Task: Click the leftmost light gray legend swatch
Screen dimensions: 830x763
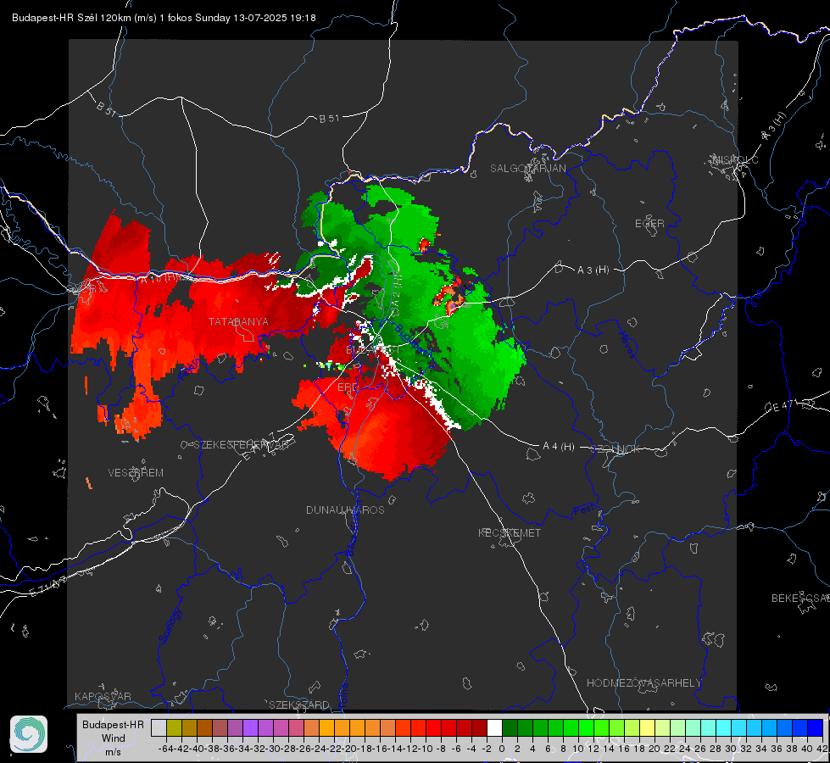Action: coord(159,727)
